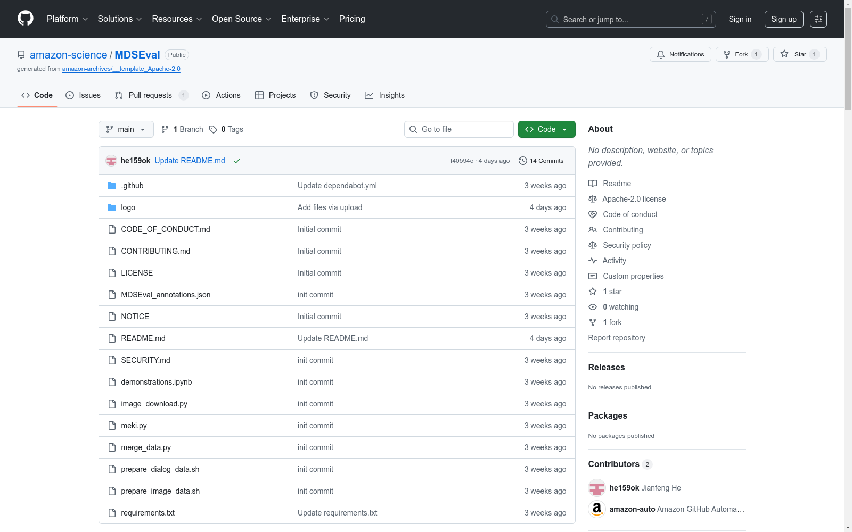Expand the Enterprise menu
The height and width of the screenshot is (532, 852).
(x=305, y=19)
